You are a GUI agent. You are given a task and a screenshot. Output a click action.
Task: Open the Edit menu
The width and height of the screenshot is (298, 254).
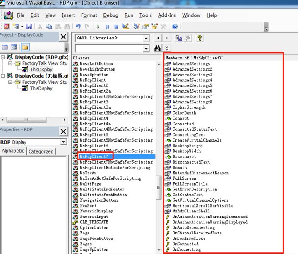[x=35, y=15]
